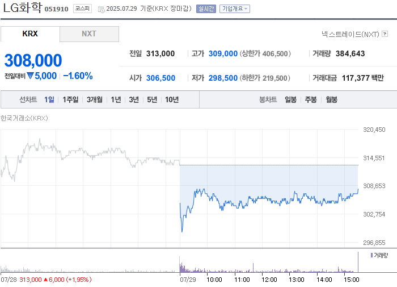Click the 308,653 y-axis label
This screenshot has height=287, width=397.
pyautogui.click(x=374, y=186)
